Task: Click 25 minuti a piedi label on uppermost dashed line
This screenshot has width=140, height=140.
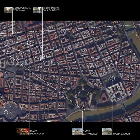Action: tap(64, 30)
